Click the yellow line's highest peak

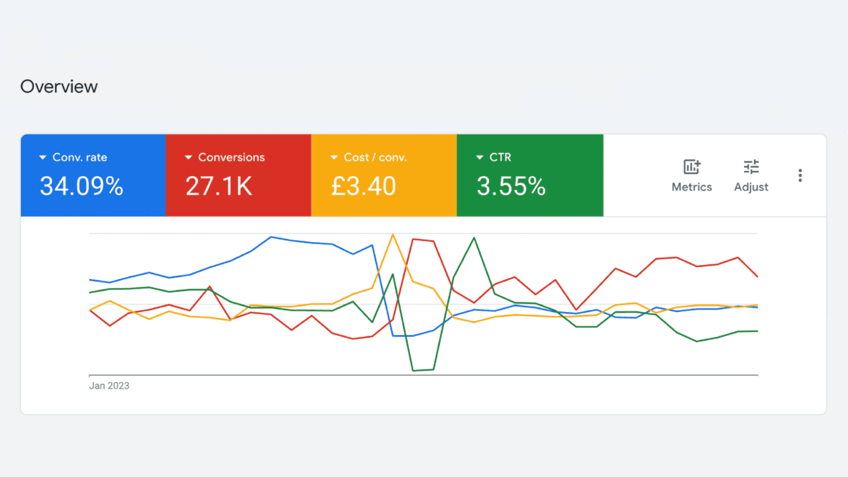(x=393, y=235)
